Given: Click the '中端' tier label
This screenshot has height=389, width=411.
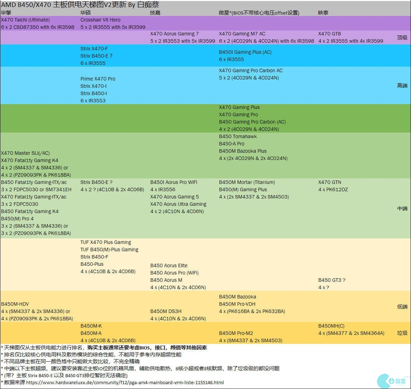Looking at the screenshot, I should (x=402, y=209).
